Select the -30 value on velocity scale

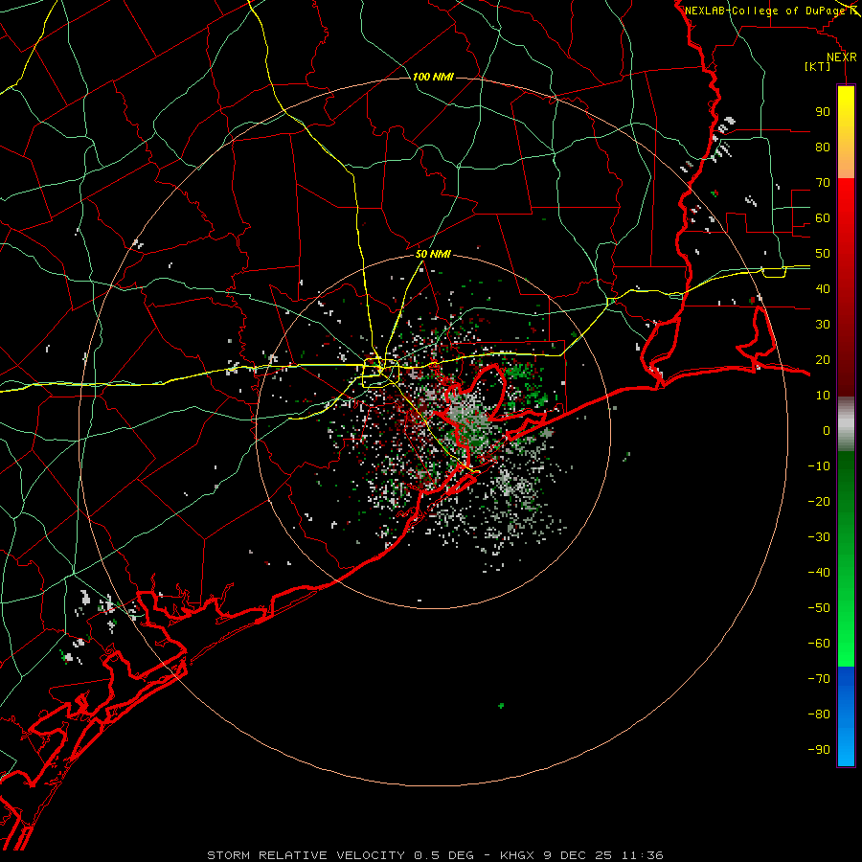point(819,537)
